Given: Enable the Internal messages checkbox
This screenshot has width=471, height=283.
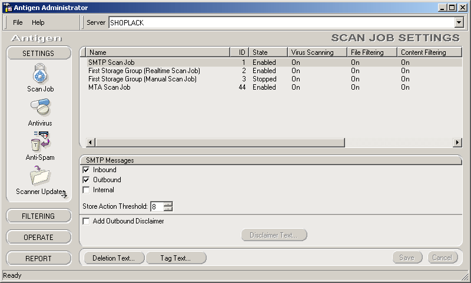Looking at the screenshot, I should (87, 190).
